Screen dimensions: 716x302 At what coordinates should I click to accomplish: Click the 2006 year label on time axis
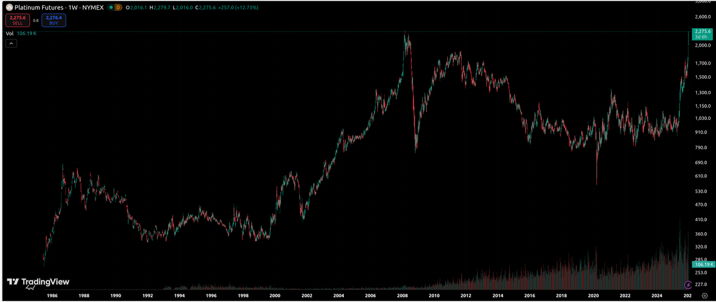point(370,295)
